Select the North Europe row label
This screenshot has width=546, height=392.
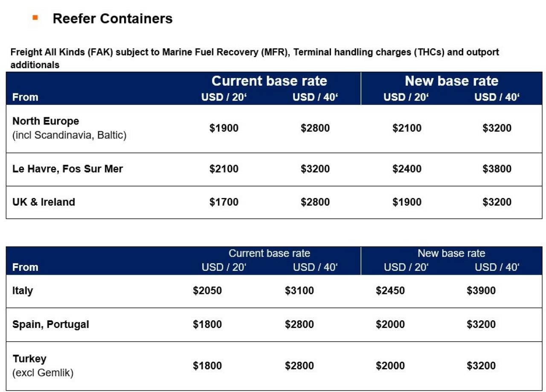[x=46, y=121]
